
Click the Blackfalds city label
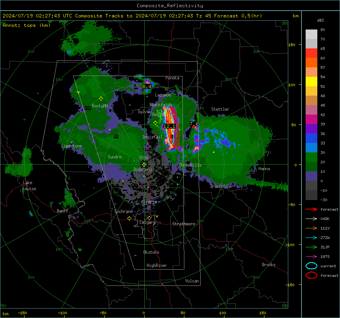coord(161,105)
